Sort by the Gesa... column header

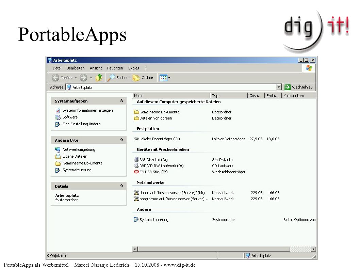[x=256, y=96]
